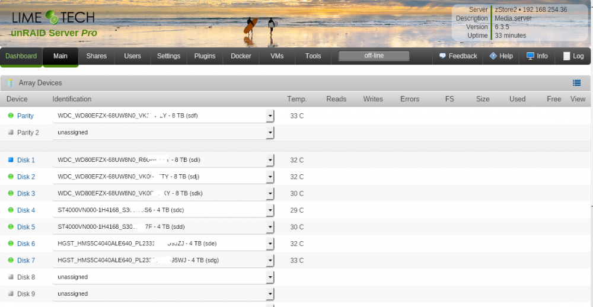The height and width of the screenshot is (307, 593).
Task: Click the Disk 6 link
Action: coord(26,244)
